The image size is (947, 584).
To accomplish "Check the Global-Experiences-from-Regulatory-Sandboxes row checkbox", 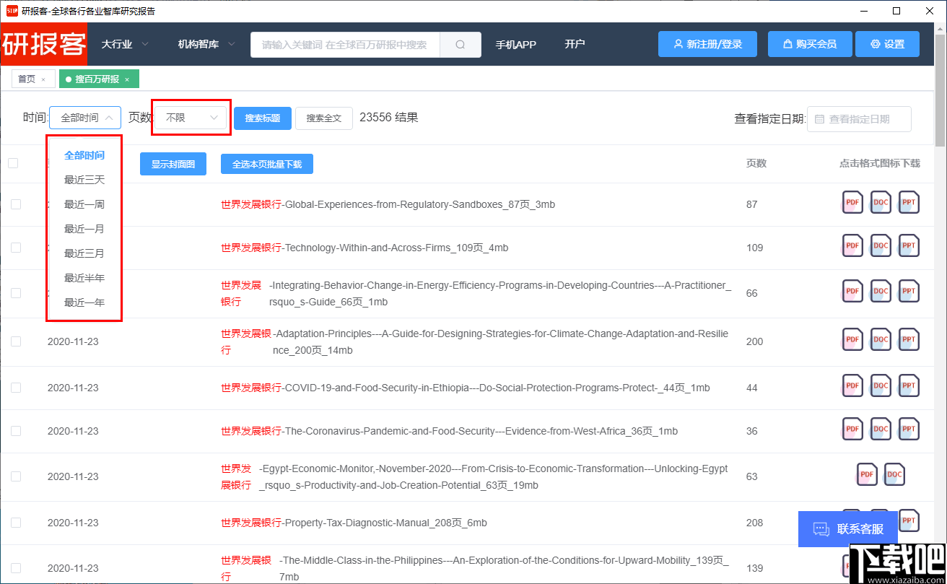I will click(x=16, y=204).
